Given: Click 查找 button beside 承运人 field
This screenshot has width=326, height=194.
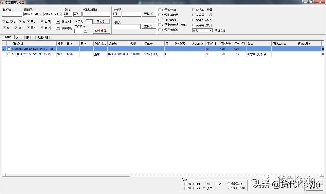Looking at the screenshot, I should pos(101,21).
